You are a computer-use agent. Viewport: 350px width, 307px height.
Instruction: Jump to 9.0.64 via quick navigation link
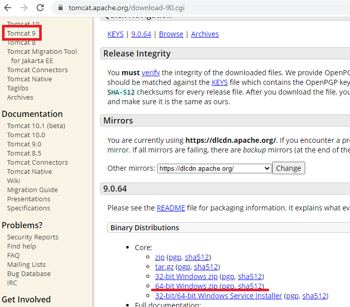(141, 34)
